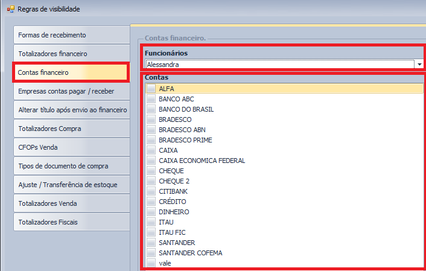Screen dimensions: 426x271
Task: Select the Contas financeiro tab
Action: [71, 72]
